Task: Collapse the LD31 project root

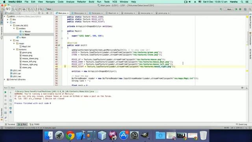Action: pos(5,17)
